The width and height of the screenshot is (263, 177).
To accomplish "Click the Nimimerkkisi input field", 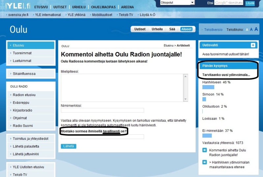I will [102, 110].
